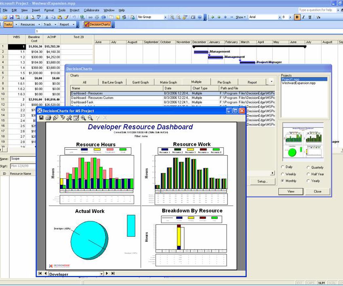Click the Underline formatting icon
343x286 pixels.
tap(310, 17)
